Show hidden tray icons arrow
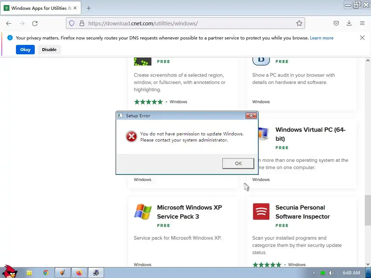The height and width of the screenshot is (278, 371). [314, 273]
